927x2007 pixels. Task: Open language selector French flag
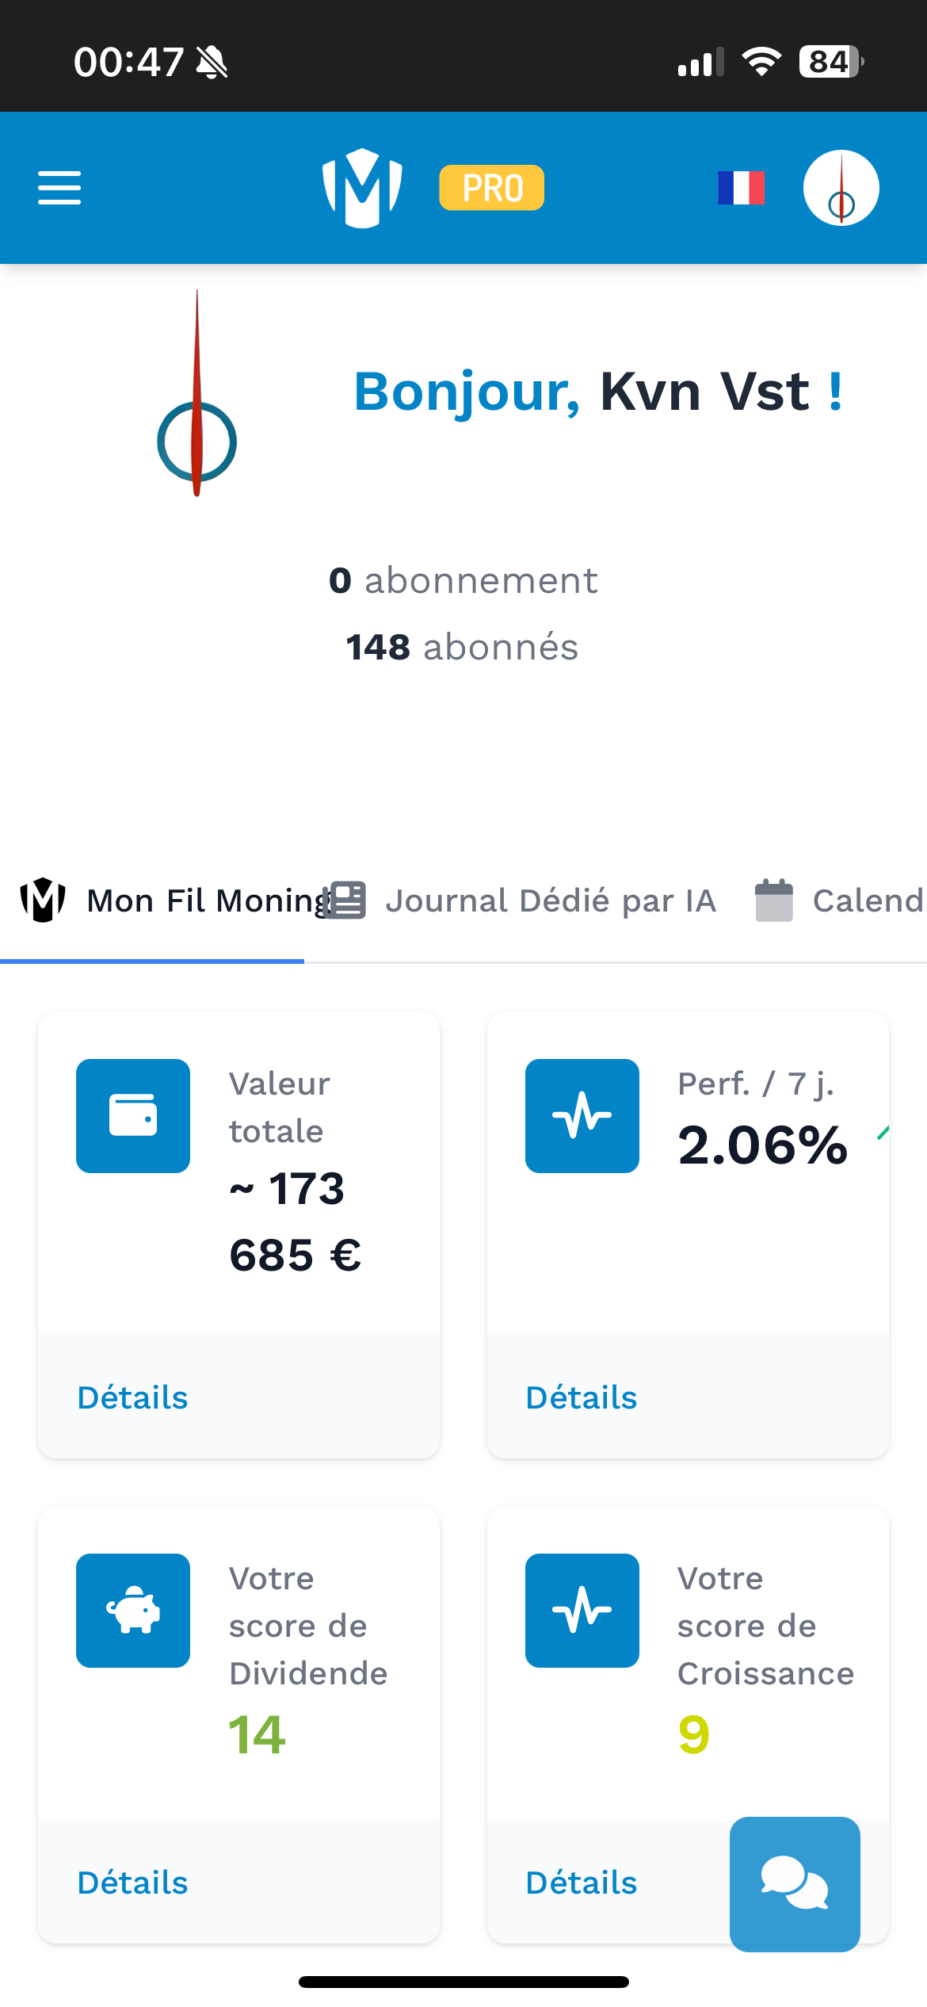coord(741,188)
